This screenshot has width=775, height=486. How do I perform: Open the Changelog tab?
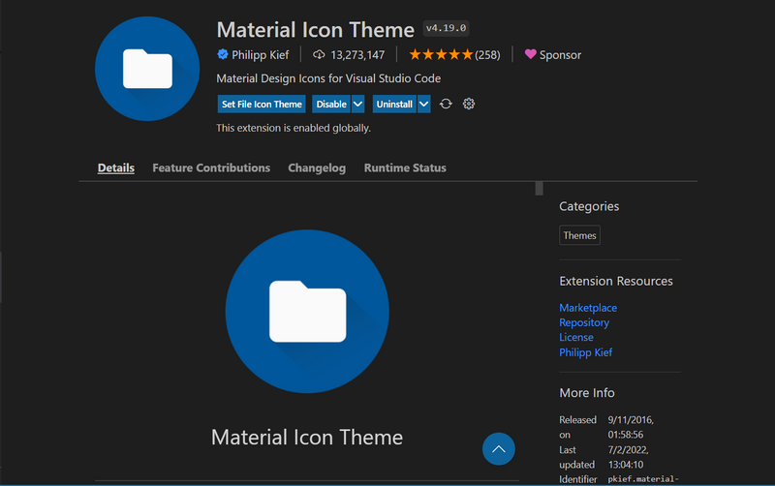pyautogui.click(x=317, y=167)
